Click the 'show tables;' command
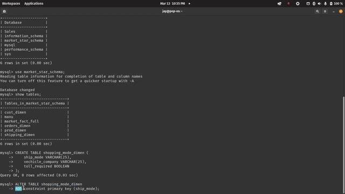This screenshot has height=194, width=345. (28, 94)
